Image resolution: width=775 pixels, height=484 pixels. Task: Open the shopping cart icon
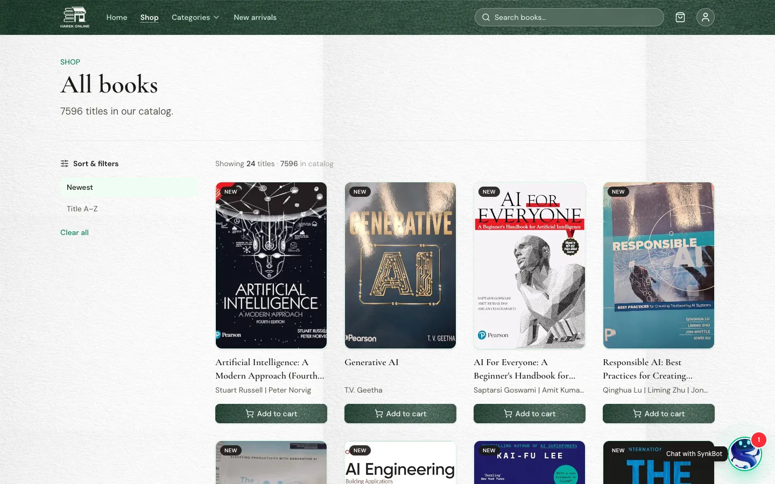click(680, 17)
